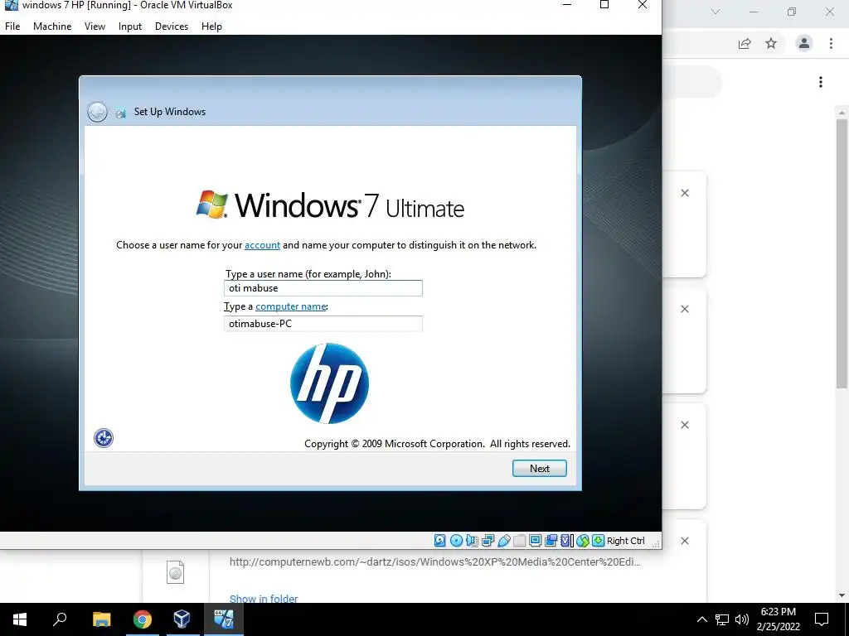
Task: Click the mouse integration status icon
Action: (x=583, y=540)
